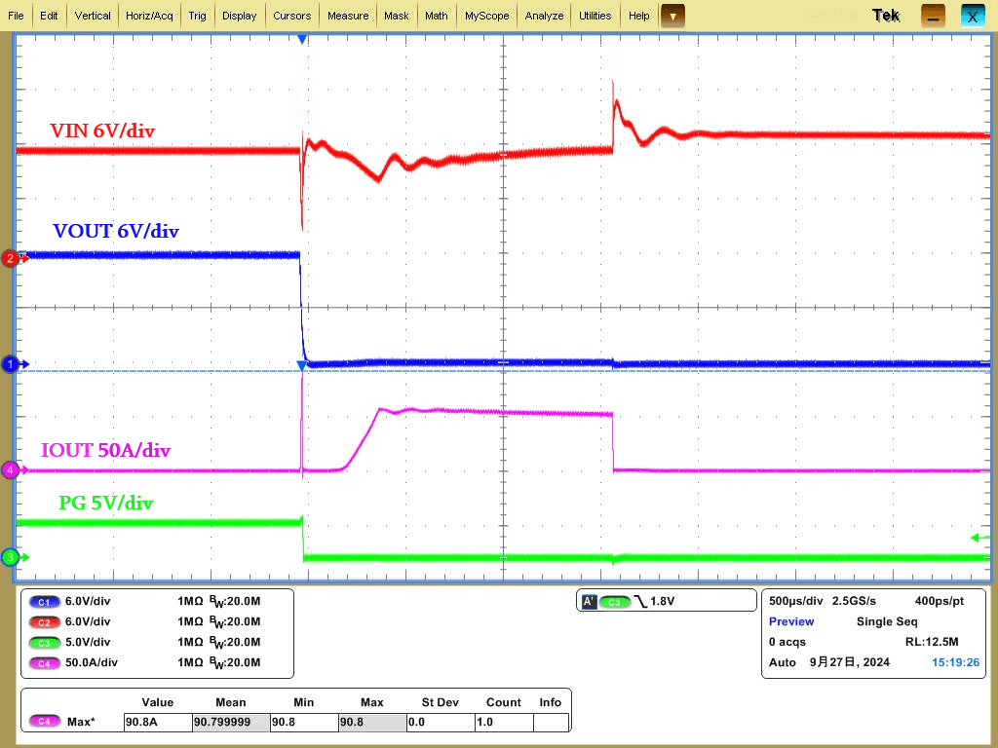Viewport: 998px width, 748px height.
Task: Expand the Measure menu
Action: point(348,16)
